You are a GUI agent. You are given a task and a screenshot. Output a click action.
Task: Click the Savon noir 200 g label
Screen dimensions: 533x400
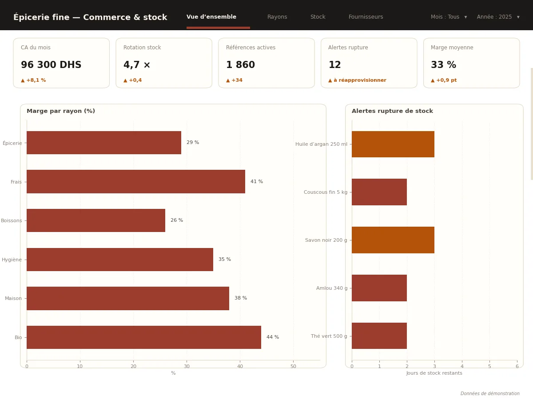click(x=326, y=240)
